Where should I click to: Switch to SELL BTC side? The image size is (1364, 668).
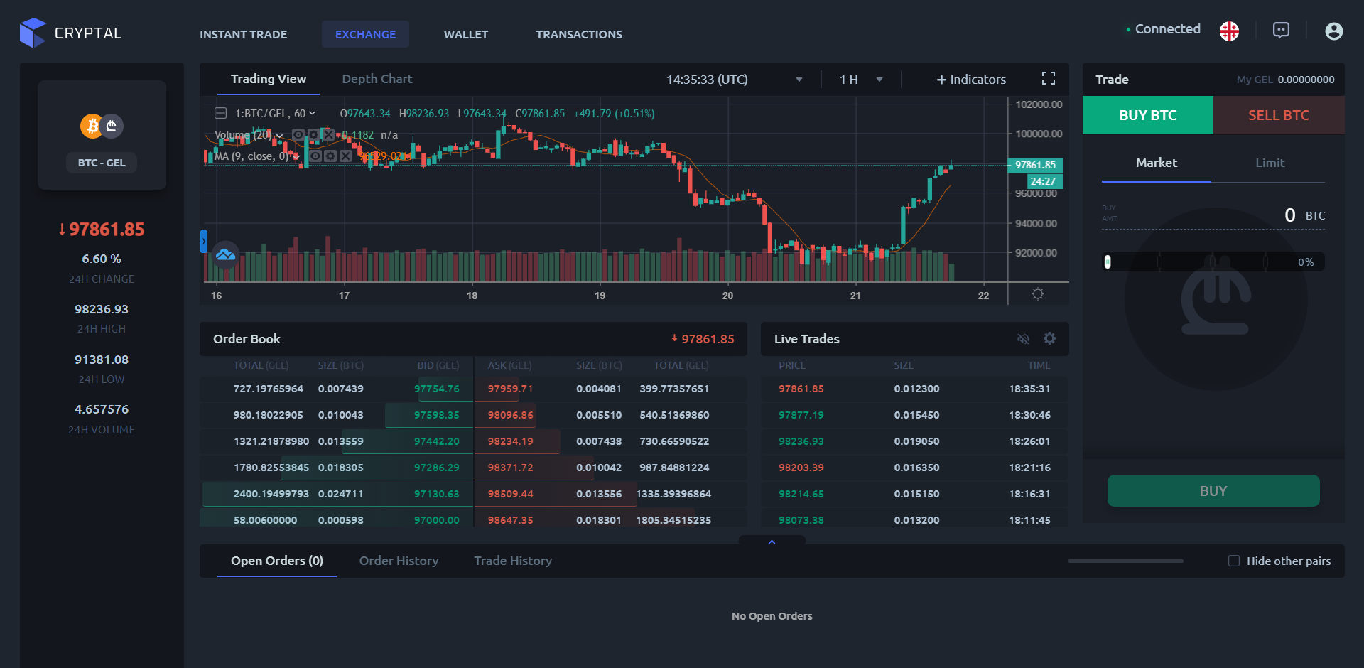tap(1279, 115)
